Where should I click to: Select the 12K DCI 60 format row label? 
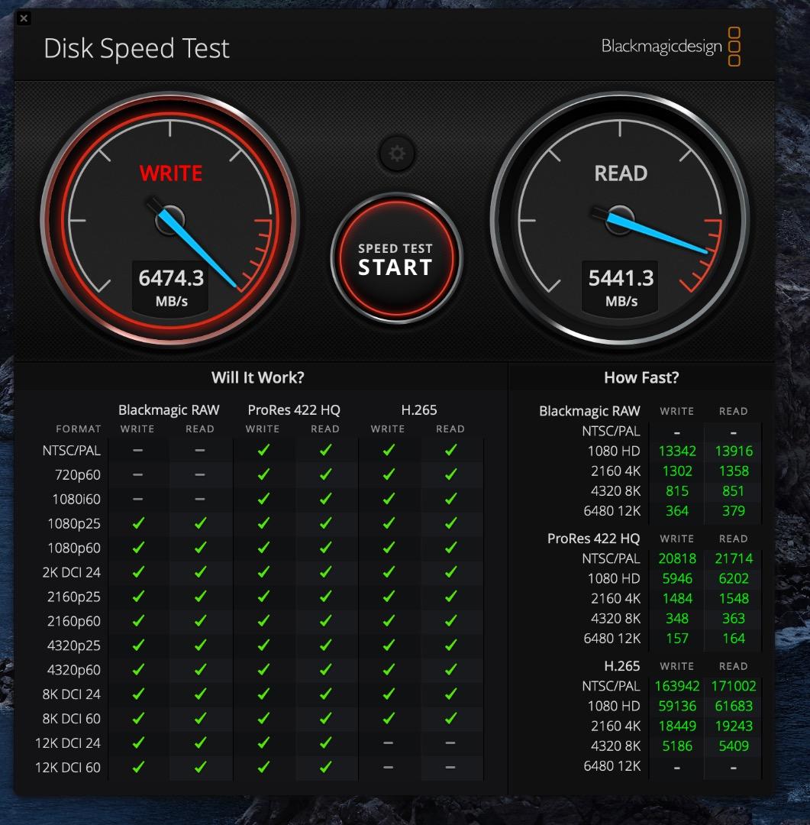[68, 767]
